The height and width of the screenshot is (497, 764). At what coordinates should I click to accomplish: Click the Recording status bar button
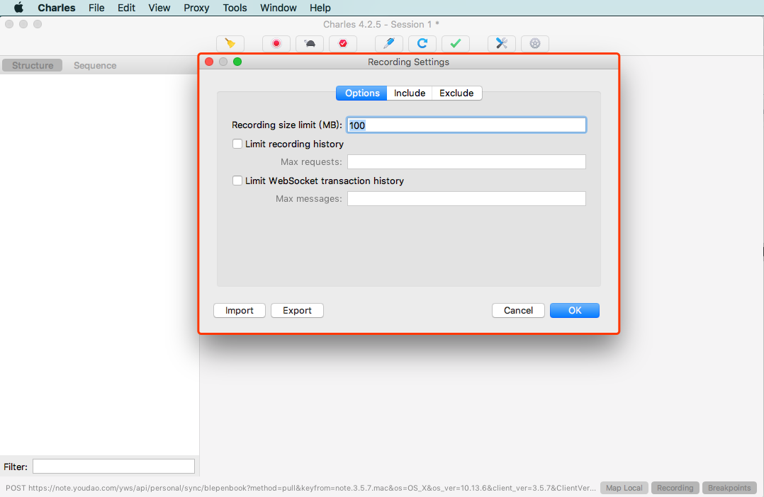click(675, 488)
